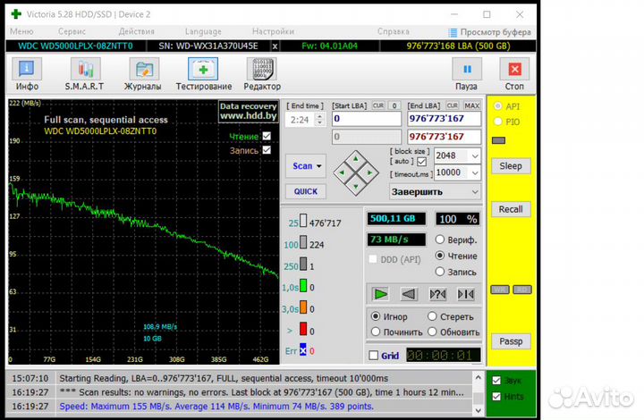Click the butterfly seek playback button
644x420 pixels.
coord(466,294)
